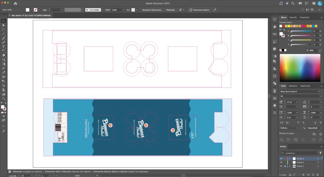Open font size 25 pt dropdown
The height and width of the screenshot is (177, 324).
pyautogui.click(x=297, y=102)
